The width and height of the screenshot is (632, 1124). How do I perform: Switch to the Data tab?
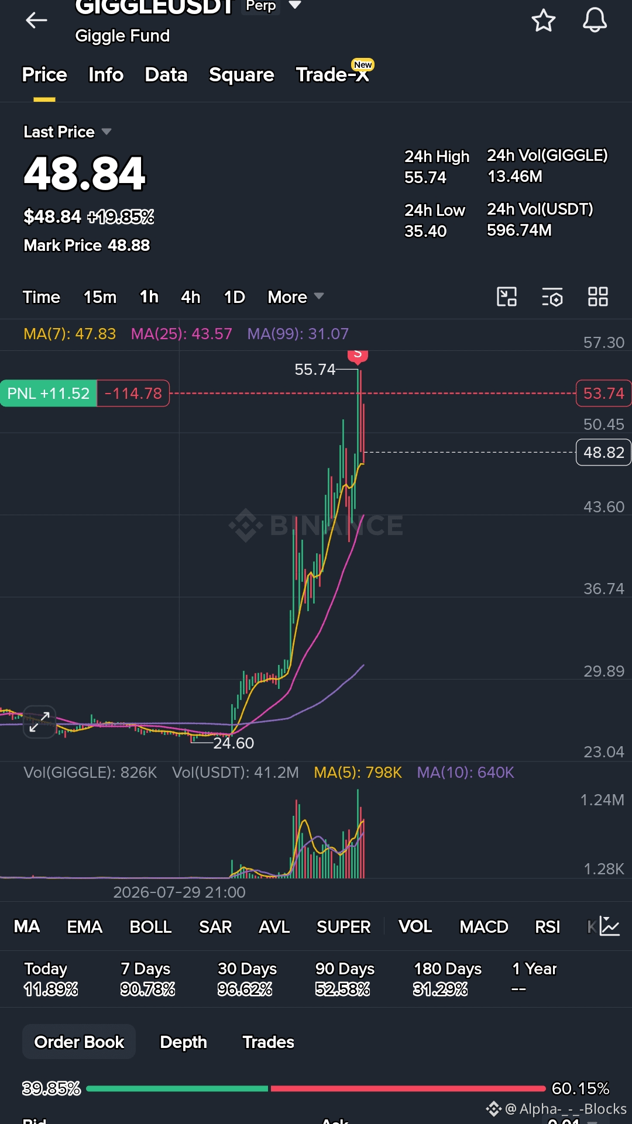coord(166,75)
